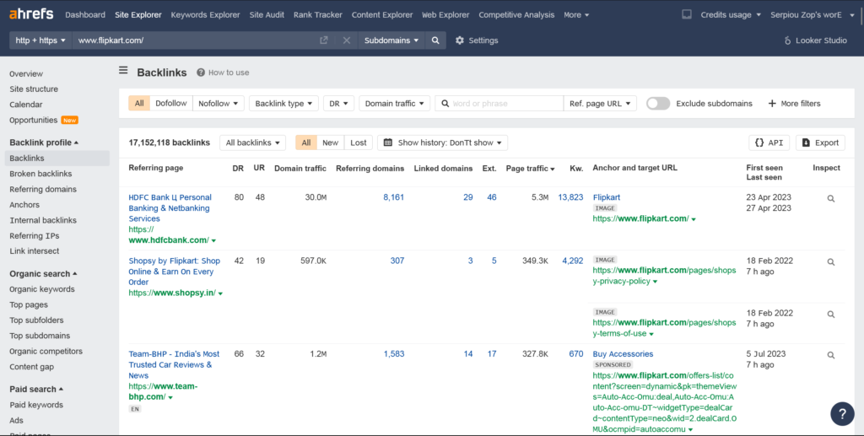The width and height of the screenshot is (864, 436).
Task: Select All in New/Lost group
Action: click(306, 143)
